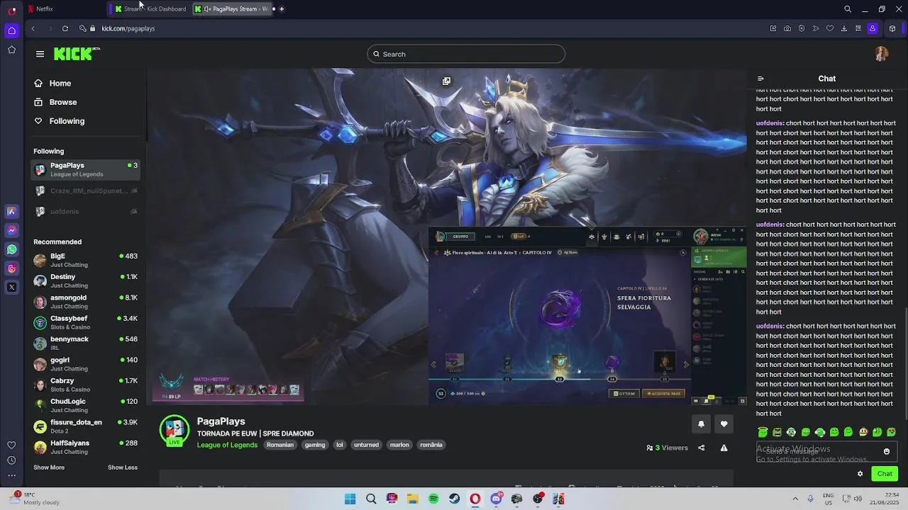Open Messenger in Opera sidebar
The image size is (908, 510).
tap(11, 230)
